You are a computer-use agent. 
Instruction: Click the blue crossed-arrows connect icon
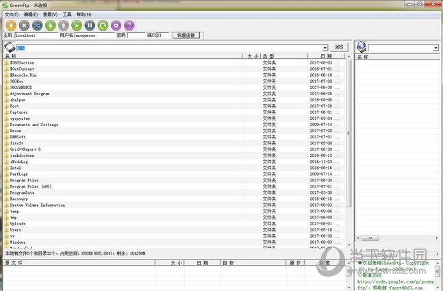point(37,25)
